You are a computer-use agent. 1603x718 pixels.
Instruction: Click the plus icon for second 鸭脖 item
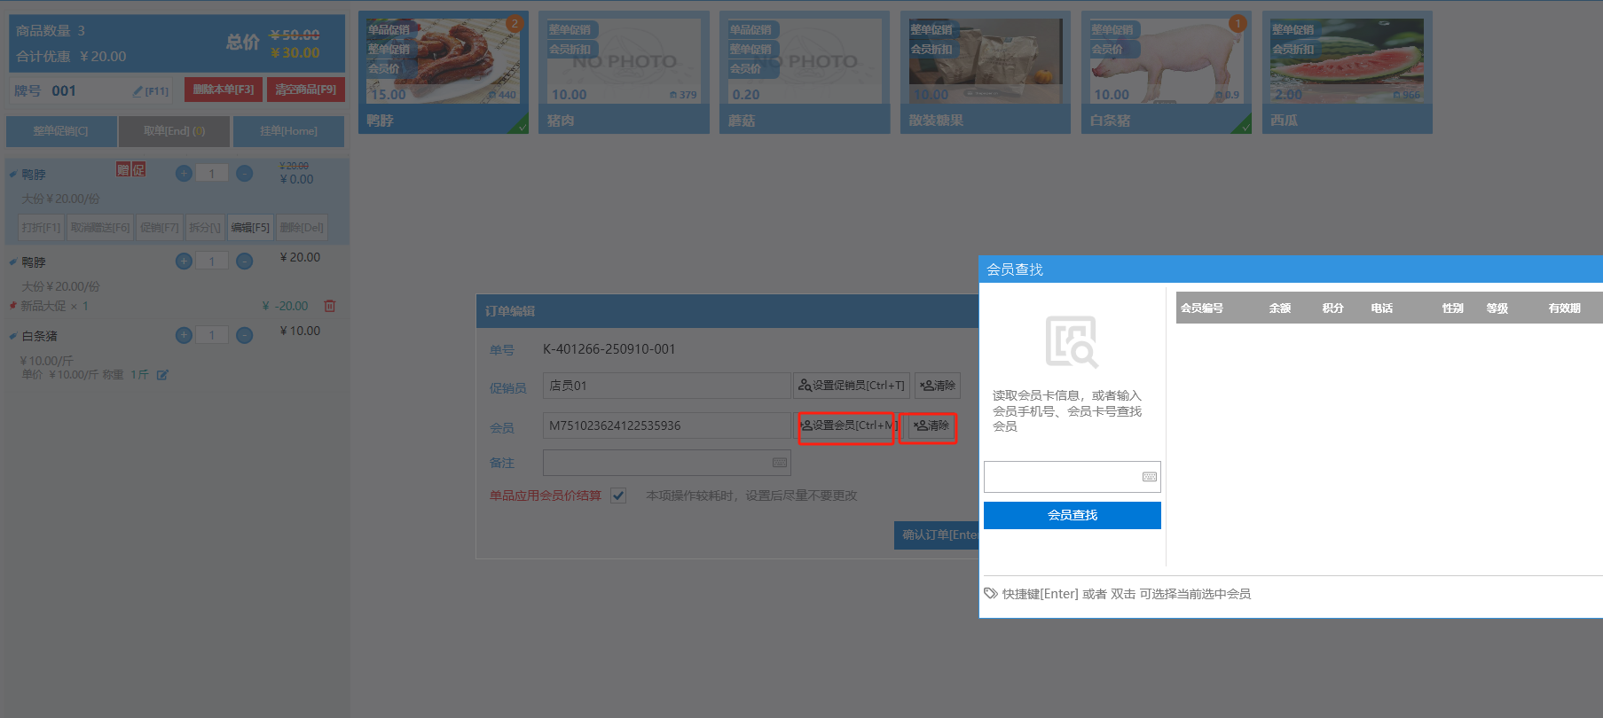(x=184, y=261)
